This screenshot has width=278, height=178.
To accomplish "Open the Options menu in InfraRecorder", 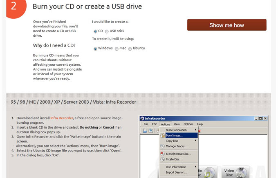I will [x=188, y=124].
